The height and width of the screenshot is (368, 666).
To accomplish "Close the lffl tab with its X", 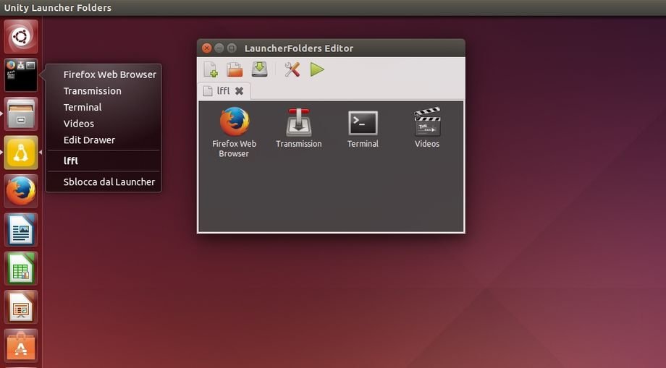I will click(239, 91).
